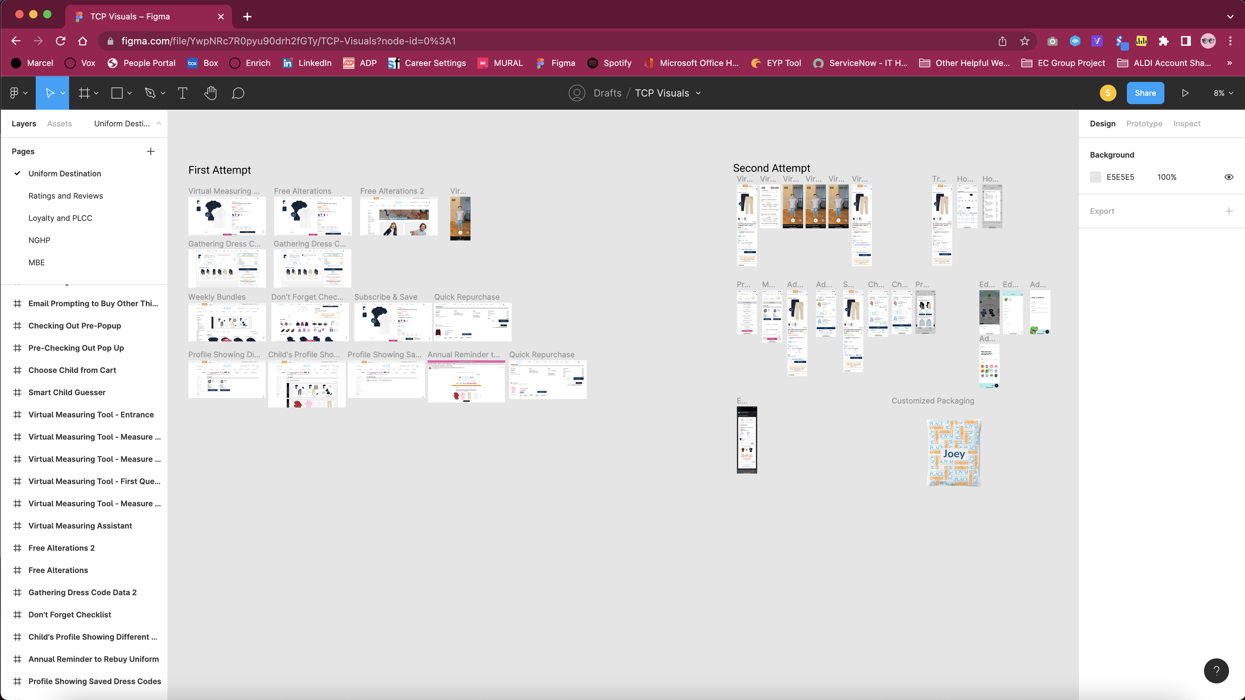Select the Customized Packaging Joey thumbnail
The height and width of the screenshot is (700, 1245).
click(x=954, y=453)
